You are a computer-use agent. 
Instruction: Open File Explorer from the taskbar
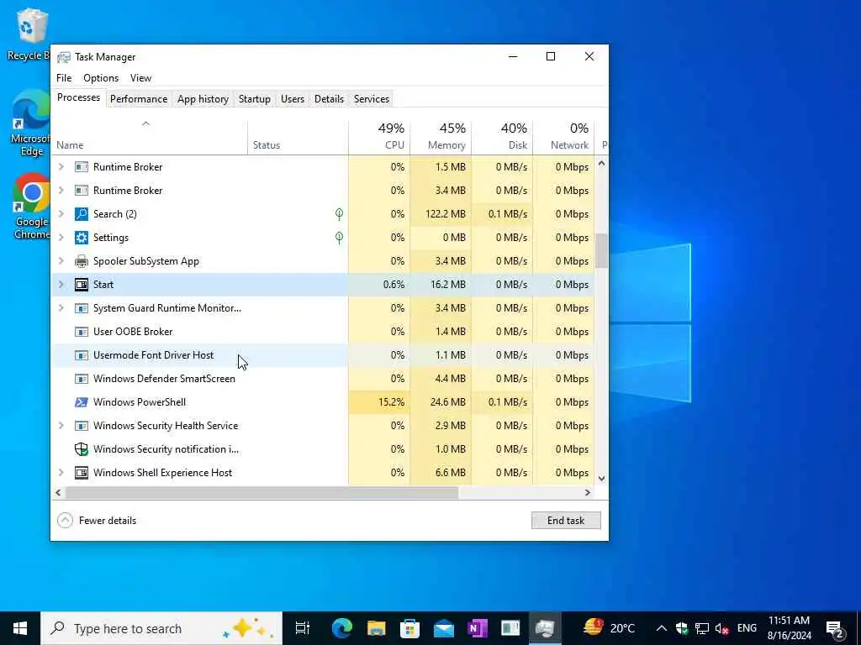376,628
